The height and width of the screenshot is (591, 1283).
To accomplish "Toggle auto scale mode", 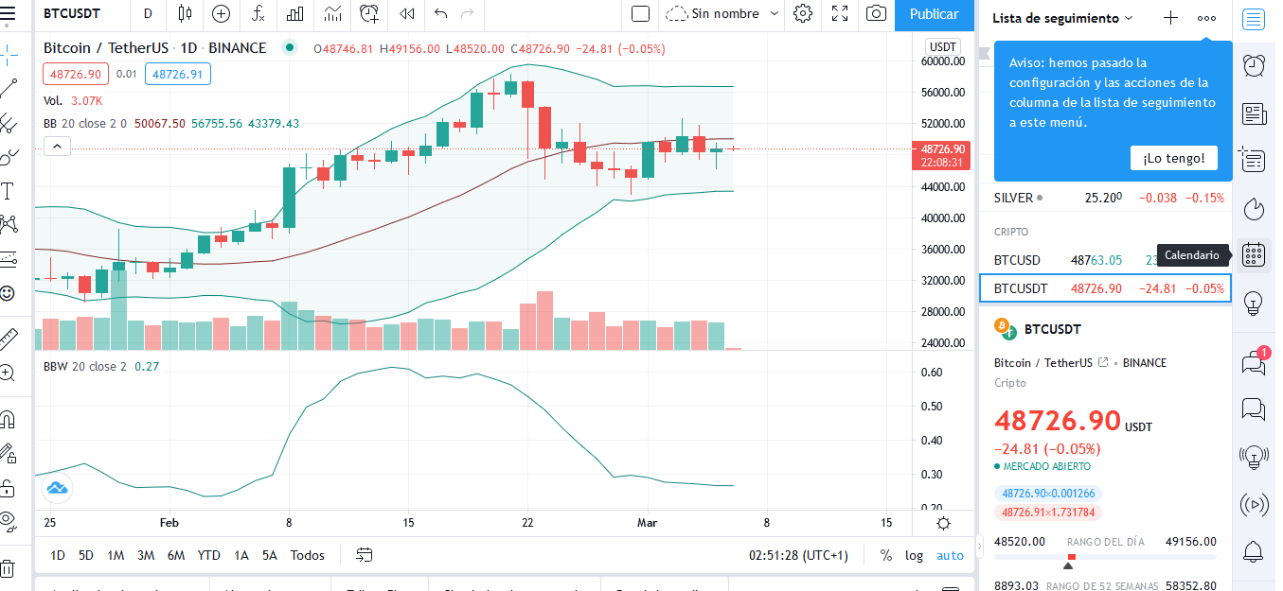I will (950, 555).
